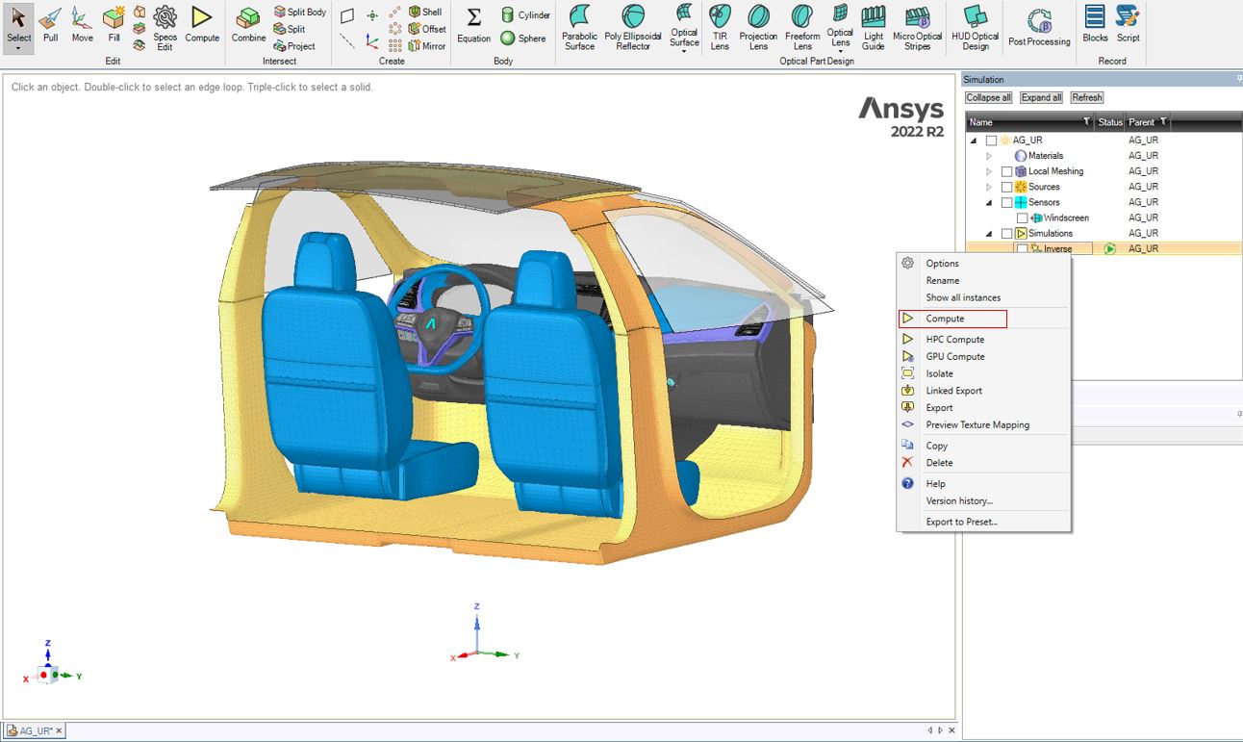Viewport: 1243px width, 742px height.
Task: Enable the Windscreen sensor checkbox
Action: tap(1022, 217)
